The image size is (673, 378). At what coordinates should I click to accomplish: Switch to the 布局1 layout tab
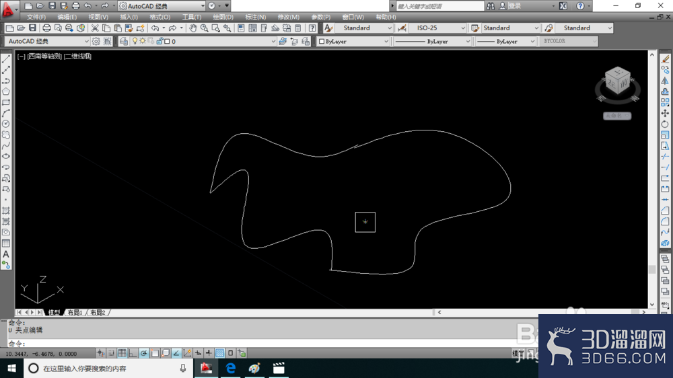pyautogui.click(x=75, y=312)
